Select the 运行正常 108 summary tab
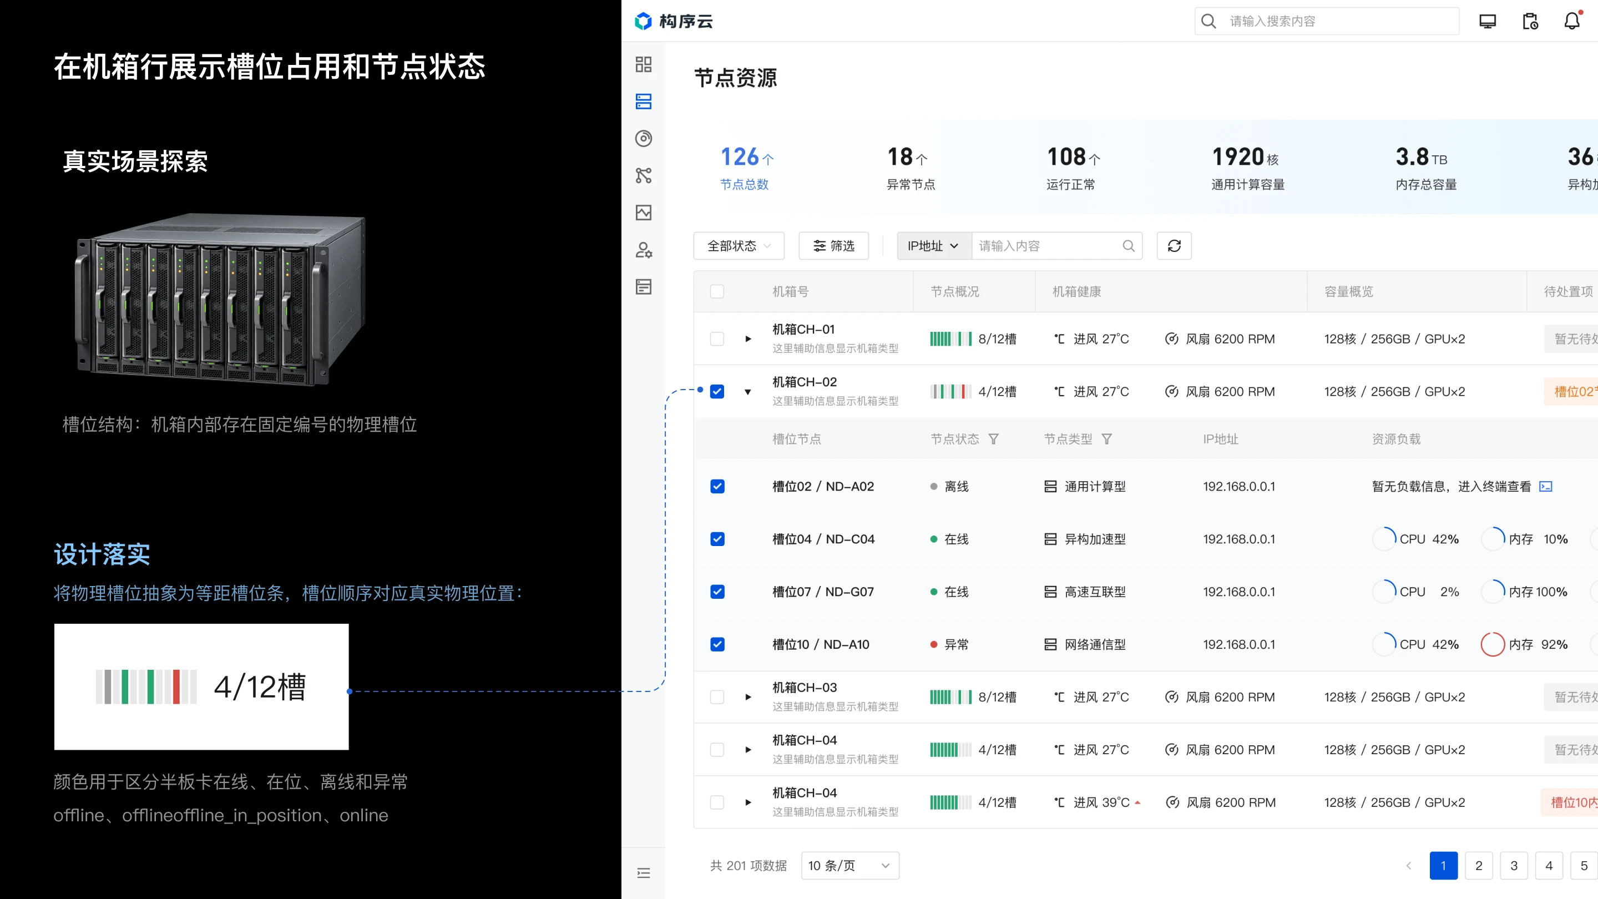1598x899 pixels. coord(1073,168)
